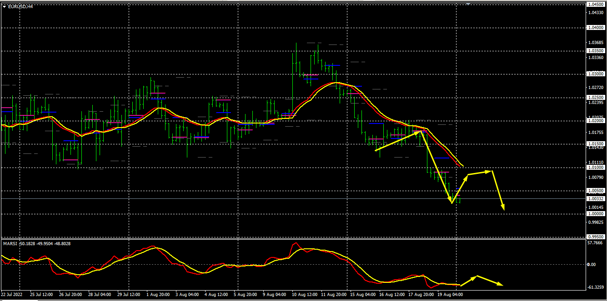The height and width of the screenshot is (301, 607).
Task: Select the yellow arrow in the MARSI window
Action: pyautogui.click(x=482, y=280)
